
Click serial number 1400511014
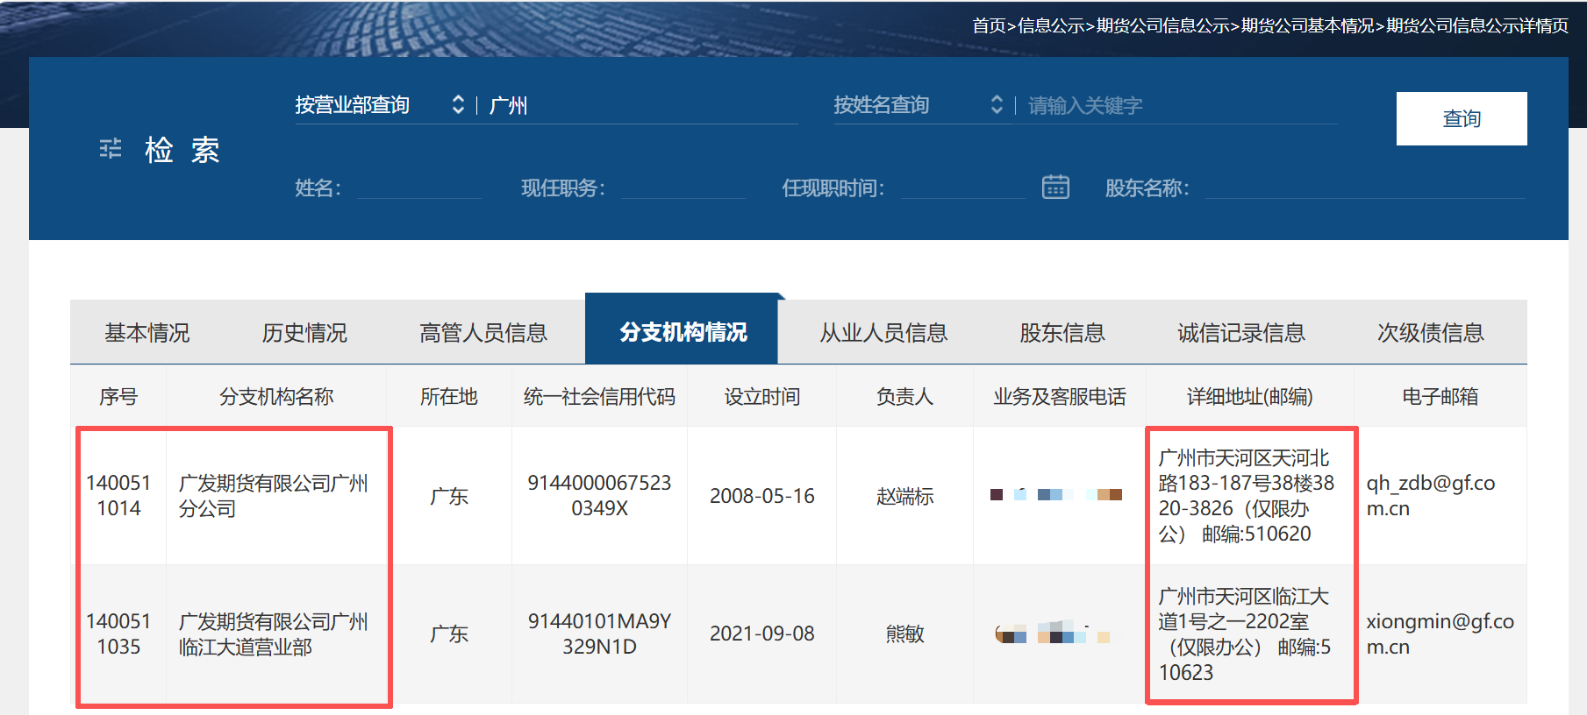tap(118, 496)
